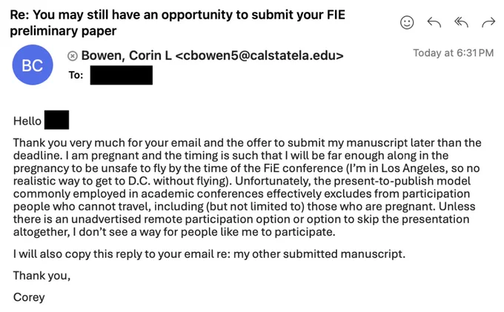Select the sender name Bowen, Corin L

[126, 56]
